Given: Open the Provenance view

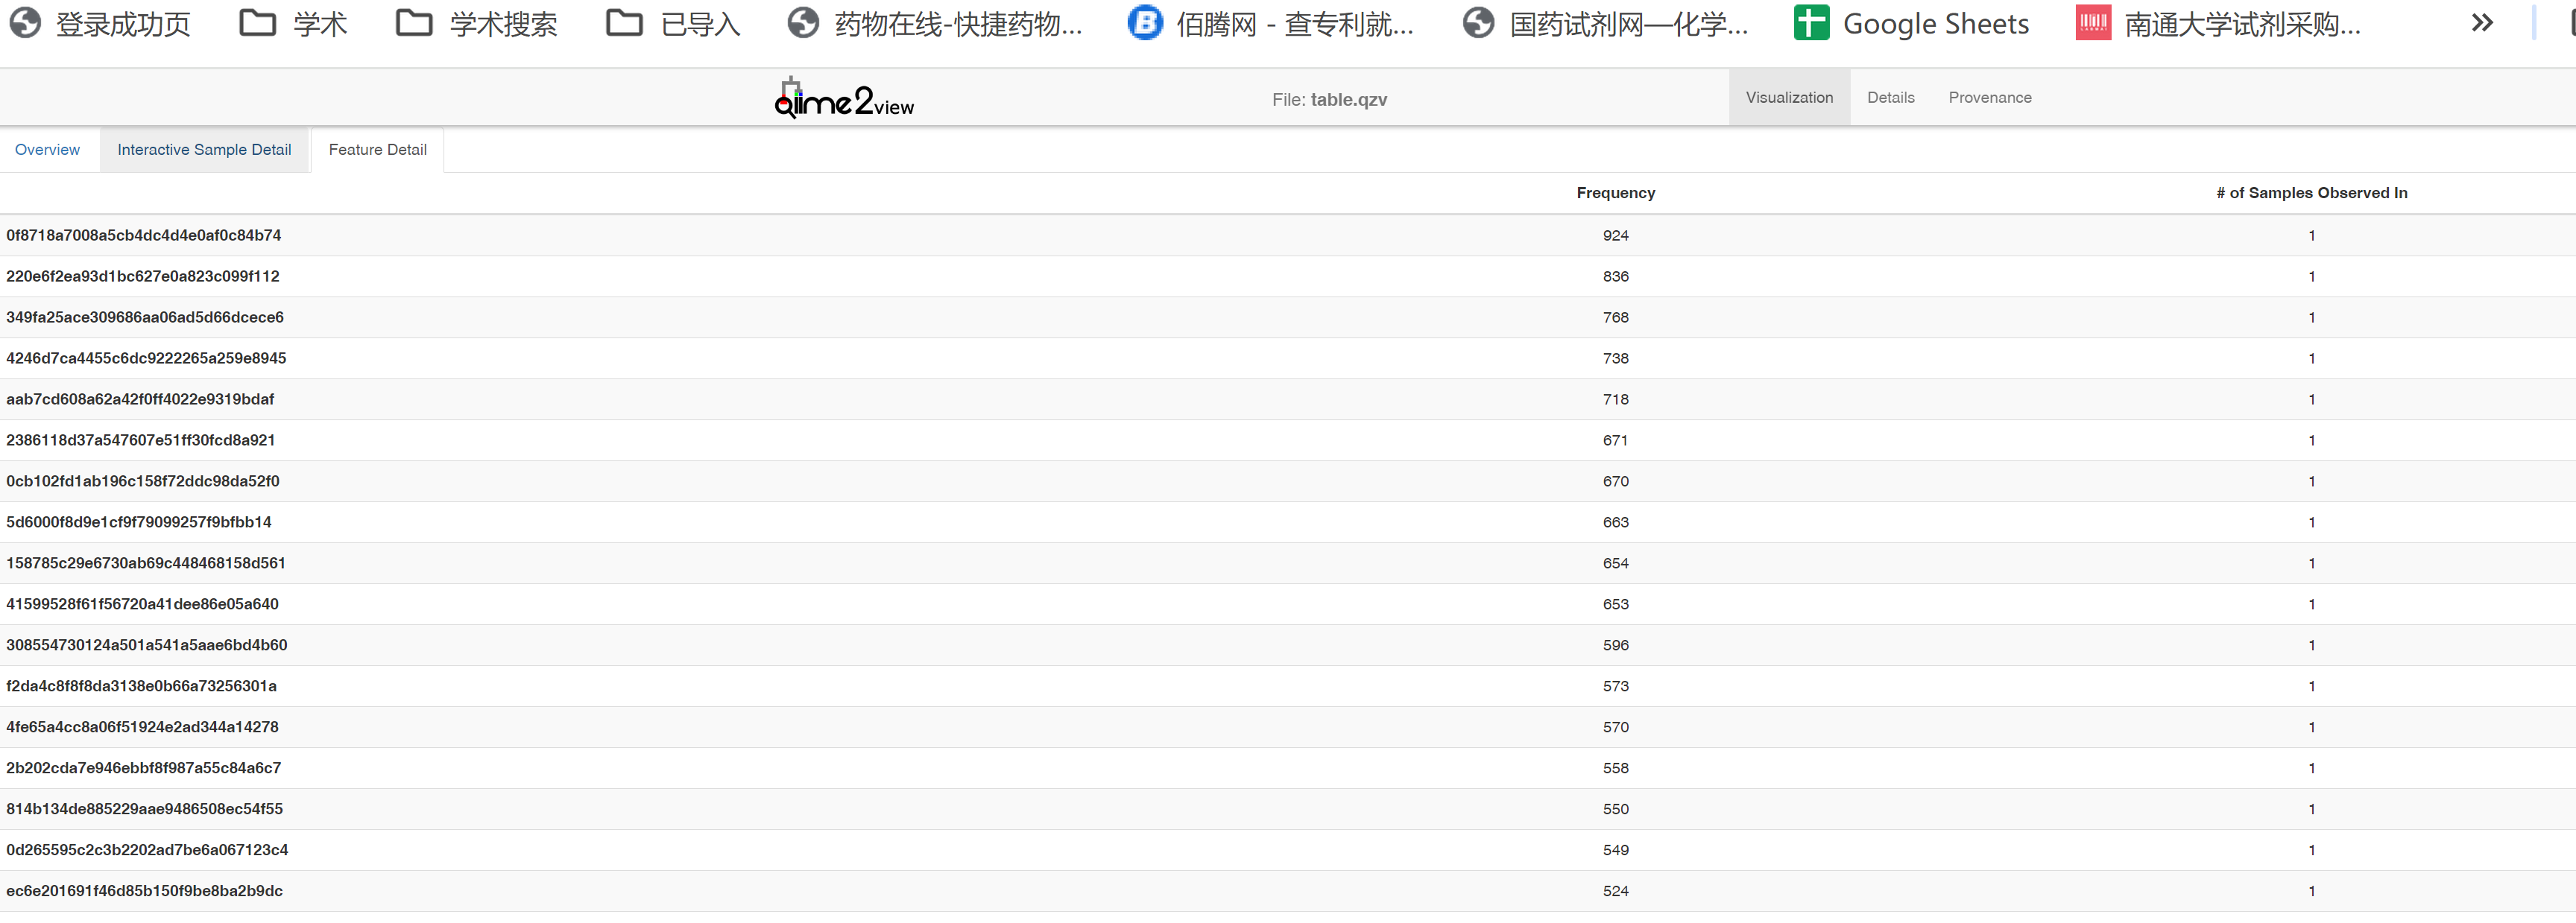Looking at the screenshot, I should pos(1989,98).
